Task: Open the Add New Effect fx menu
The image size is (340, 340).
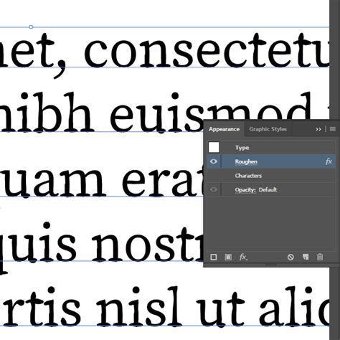Action: [x=243, y=257]
